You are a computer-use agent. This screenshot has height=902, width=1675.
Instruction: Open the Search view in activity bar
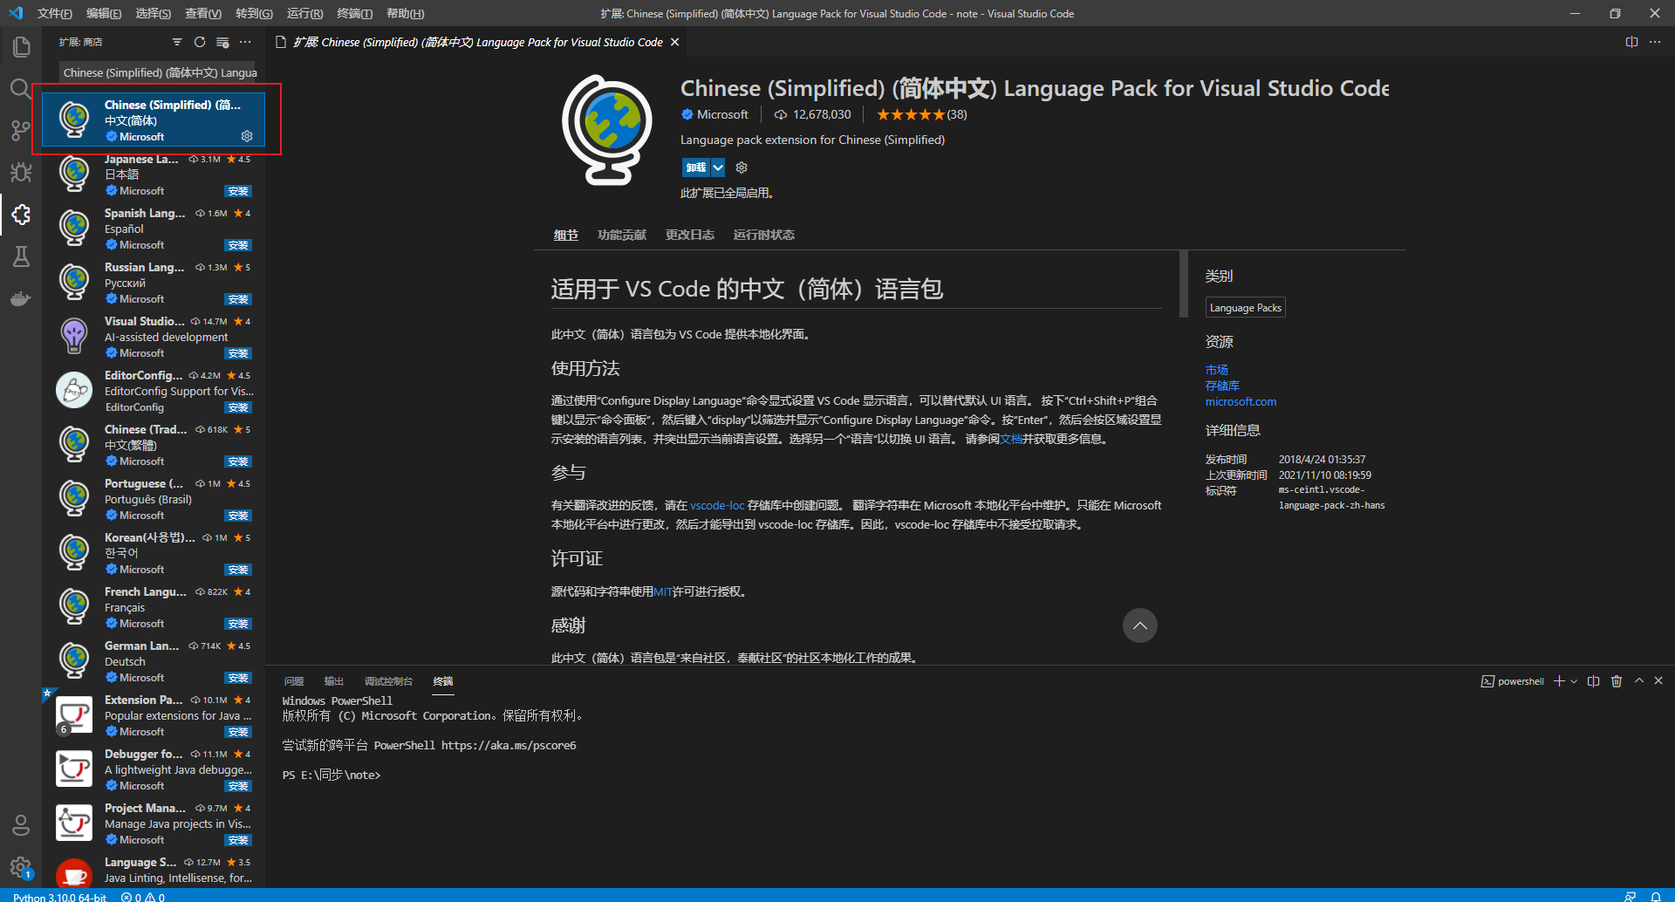21,88
